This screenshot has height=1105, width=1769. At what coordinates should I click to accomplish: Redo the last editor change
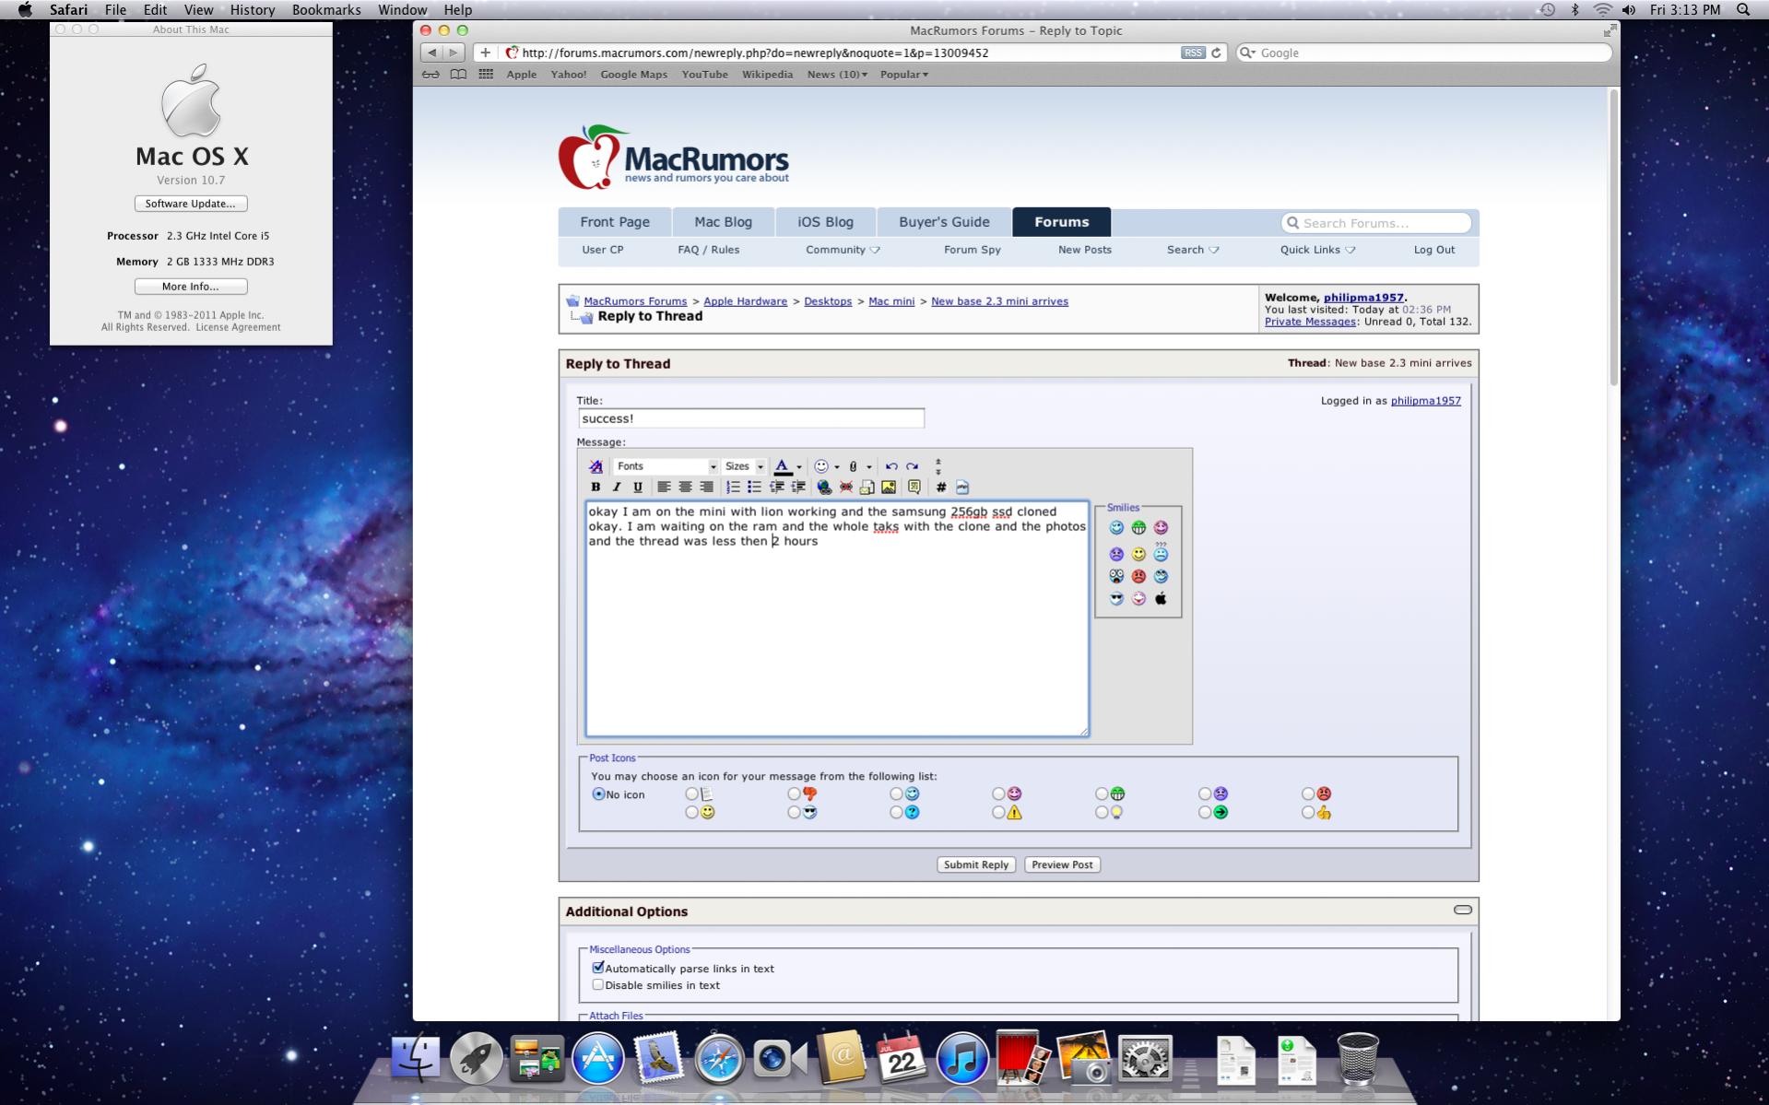click(913, 466)
